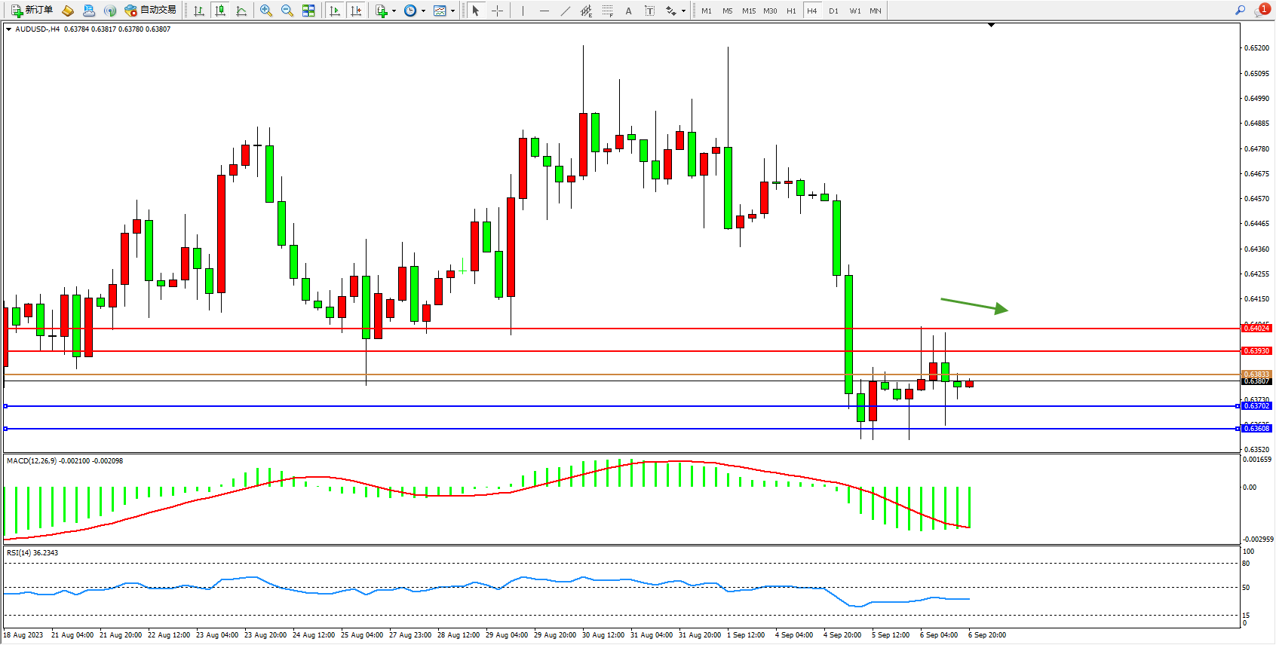Click the search magnifier at top right
This screenshot has width=1276, height=645.
1240,11
